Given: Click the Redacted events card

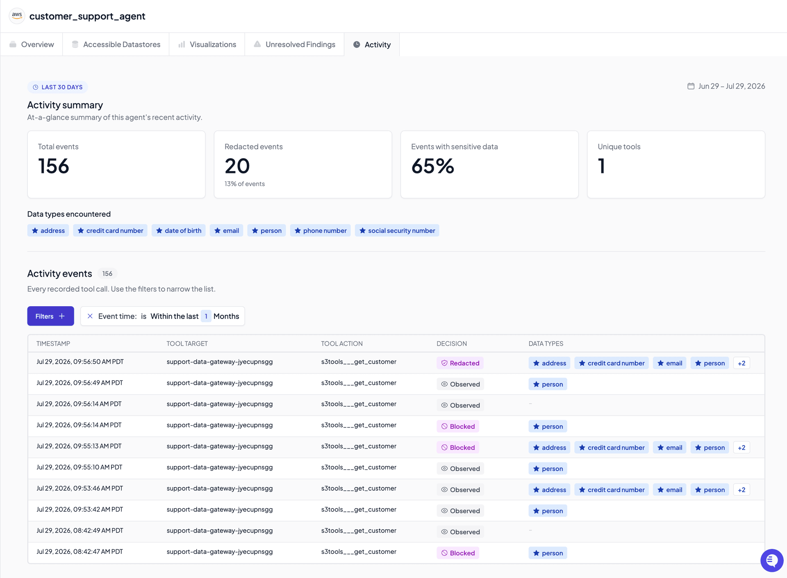Looking at the screenshot, I should (303, 164).
